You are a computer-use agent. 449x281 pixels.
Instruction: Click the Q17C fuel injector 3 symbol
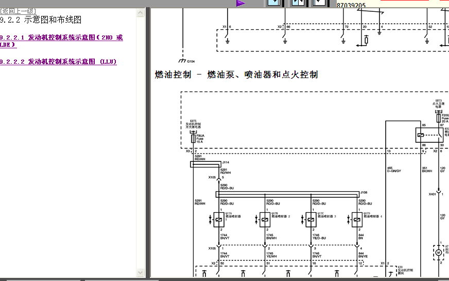pos(311,219)
